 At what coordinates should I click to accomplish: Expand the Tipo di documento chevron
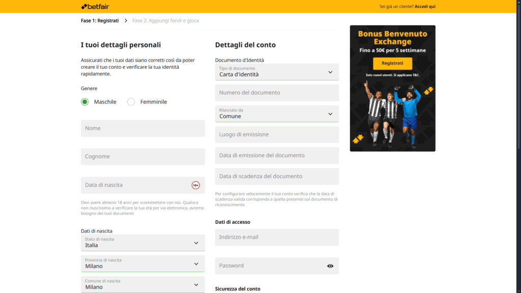click(331, 72)
